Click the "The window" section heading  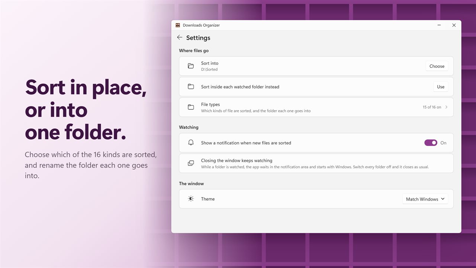pyautogui.click(x=191, y=184)
